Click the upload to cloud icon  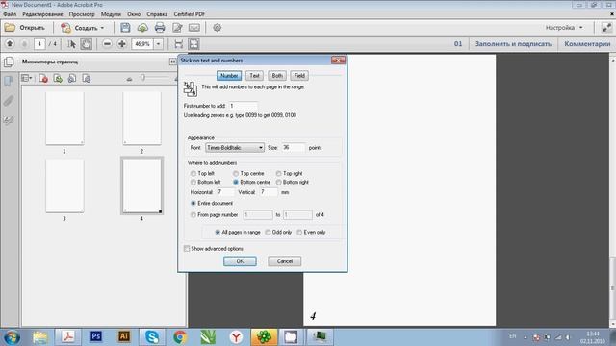142,28
